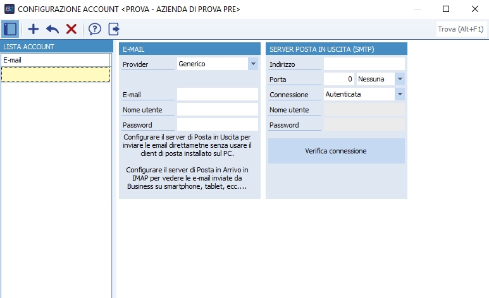Click the app logo in title bar
Image resolution: width=489 pixels, height=298 pixels.
click(x=9, y=9)
